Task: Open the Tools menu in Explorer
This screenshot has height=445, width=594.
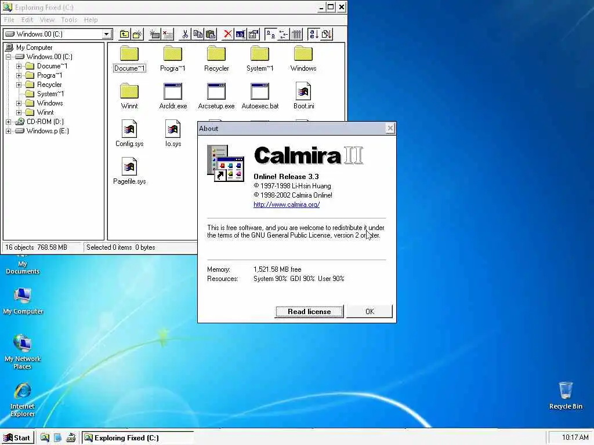Action: tap(69, 20)
